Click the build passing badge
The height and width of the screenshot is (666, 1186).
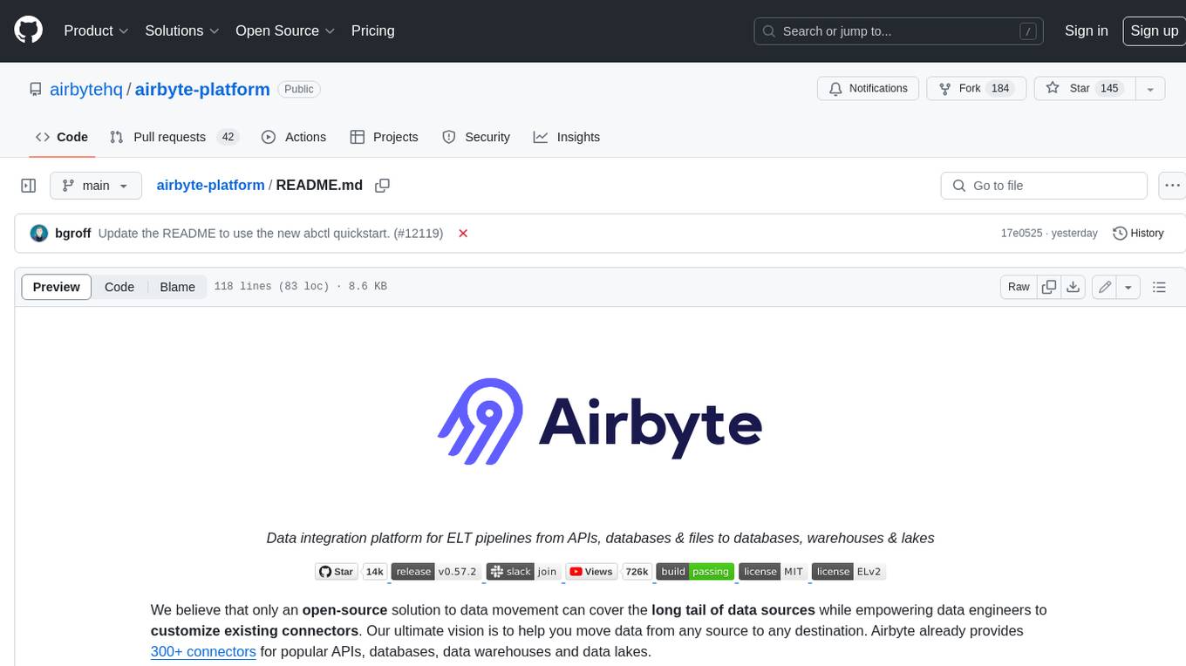click(x=694, y=572)
